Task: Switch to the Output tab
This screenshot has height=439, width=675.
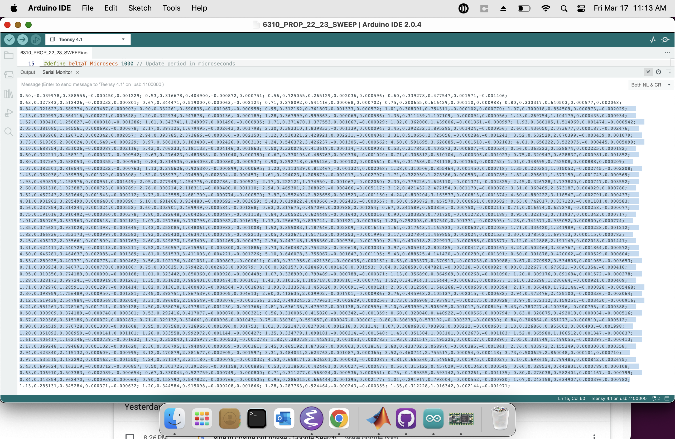Action: click(27, 72)
